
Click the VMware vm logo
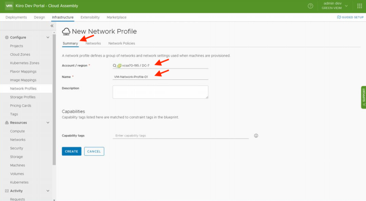9,6
